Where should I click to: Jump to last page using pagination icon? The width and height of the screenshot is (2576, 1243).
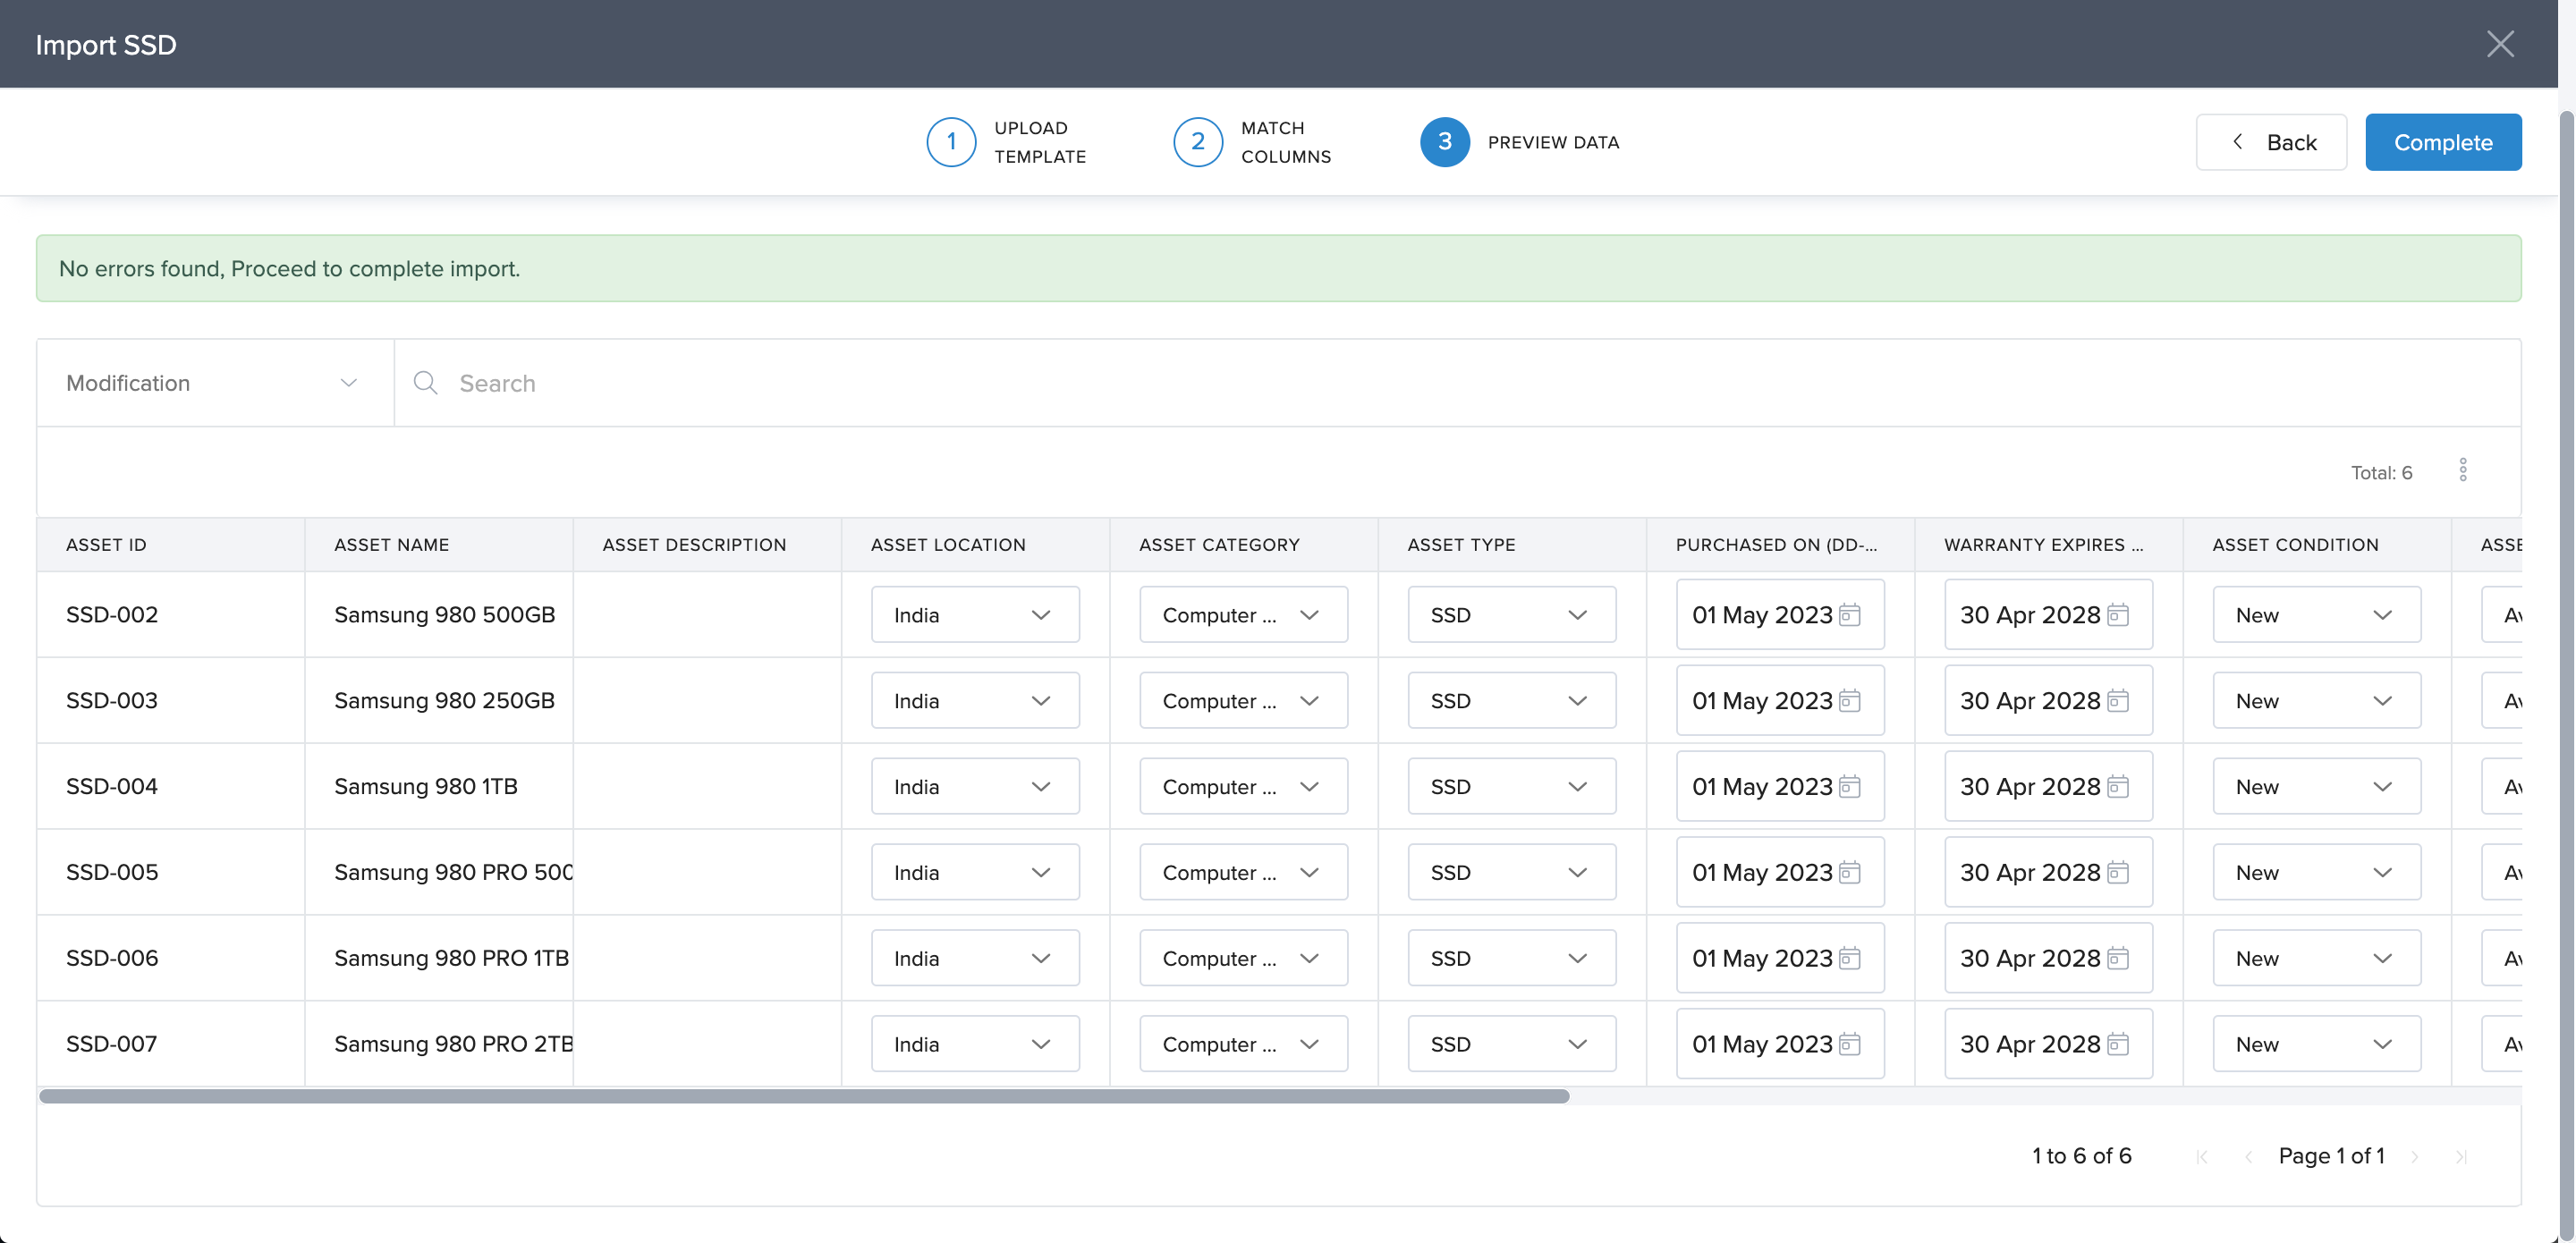(x=2461, y=1157)
